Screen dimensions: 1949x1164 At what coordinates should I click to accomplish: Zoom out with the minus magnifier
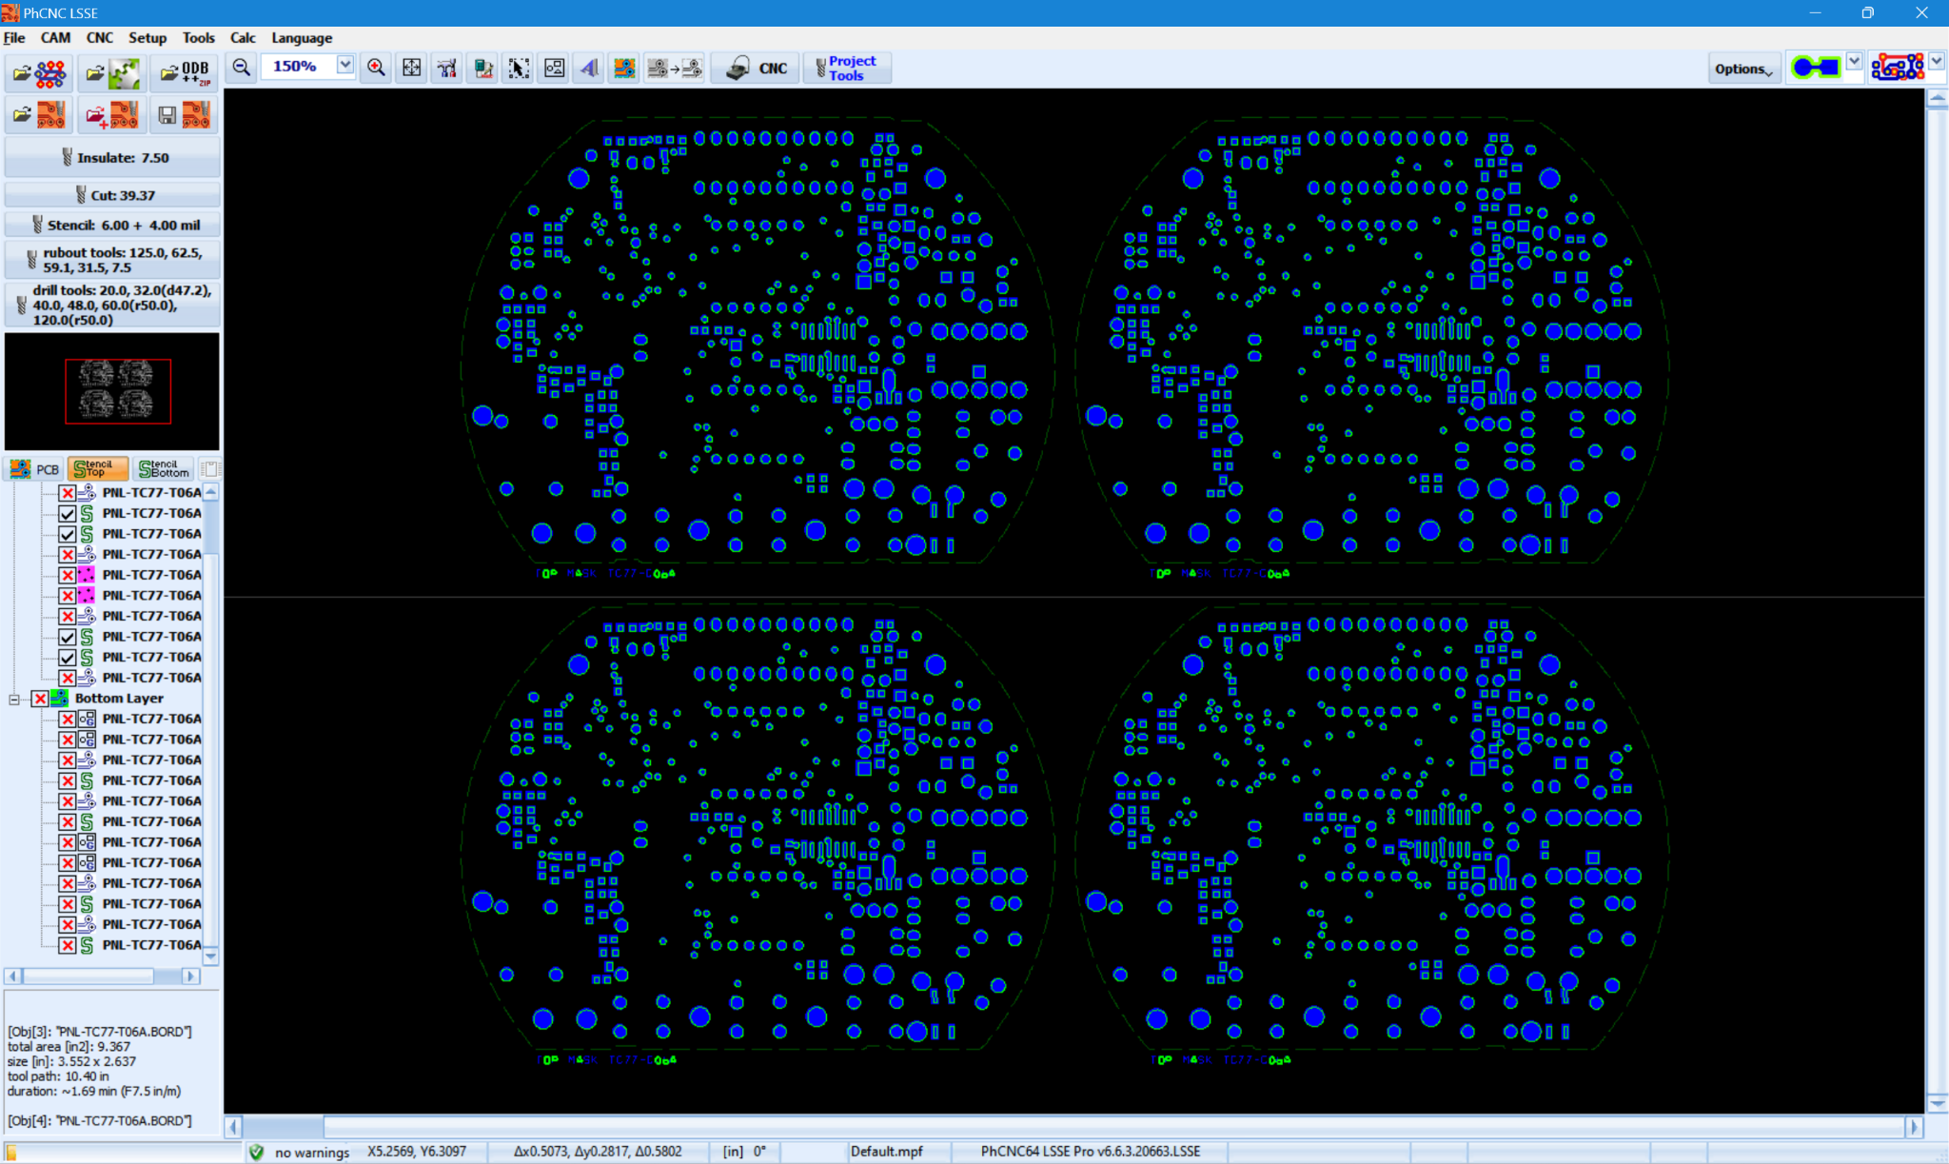pos(242,68)
